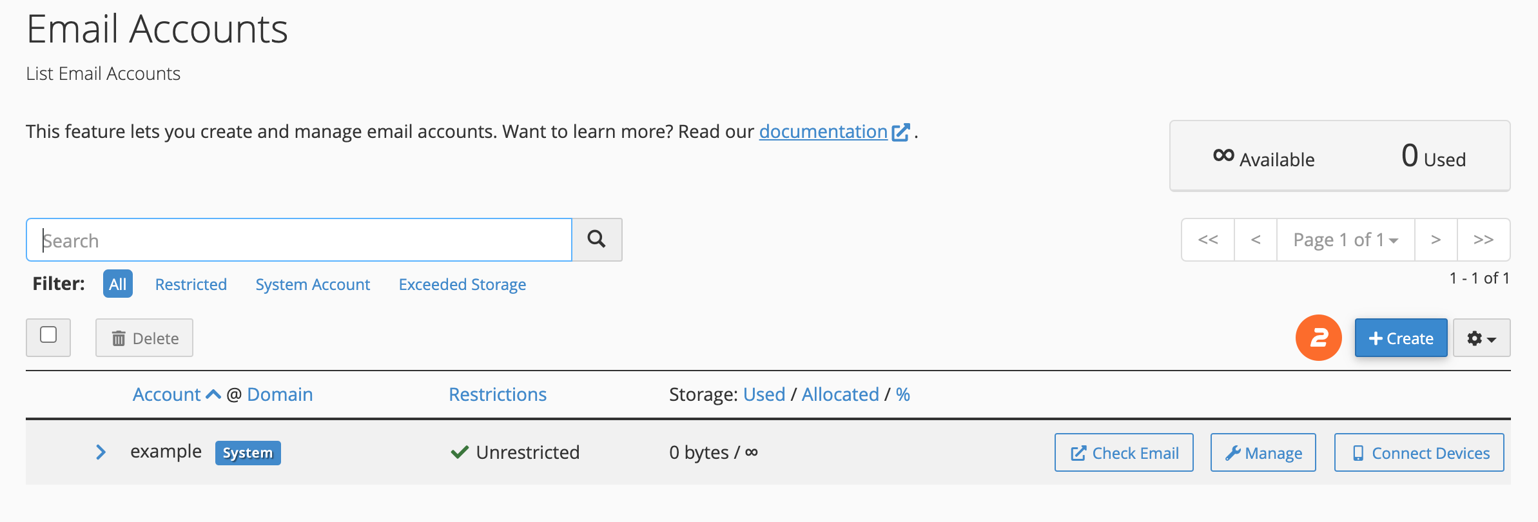Image resolution: width=1538 pixels, height=522 pixels.
Task: Enable the Restricted filter
Action: (x=190, y=284)
